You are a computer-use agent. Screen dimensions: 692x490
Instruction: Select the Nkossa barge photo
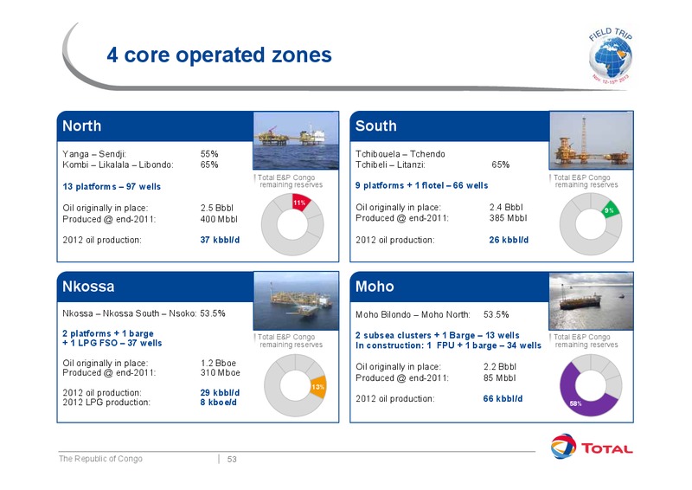tap(296, 301)
